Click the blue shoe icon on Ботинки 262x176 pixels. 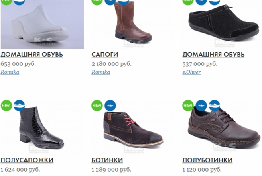pos(110,106)
